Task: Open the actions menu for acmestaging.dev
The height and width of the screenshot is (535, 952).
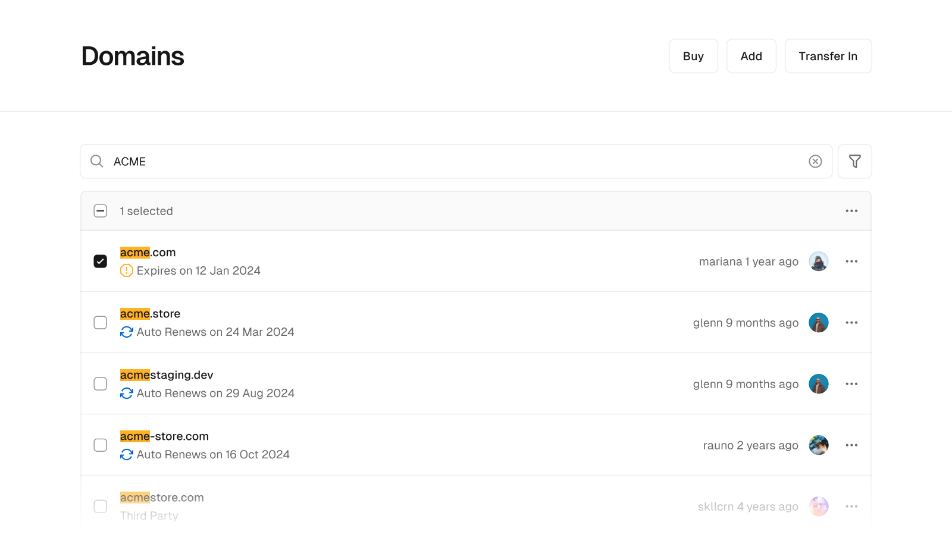Action: click(x=851, y=383)
